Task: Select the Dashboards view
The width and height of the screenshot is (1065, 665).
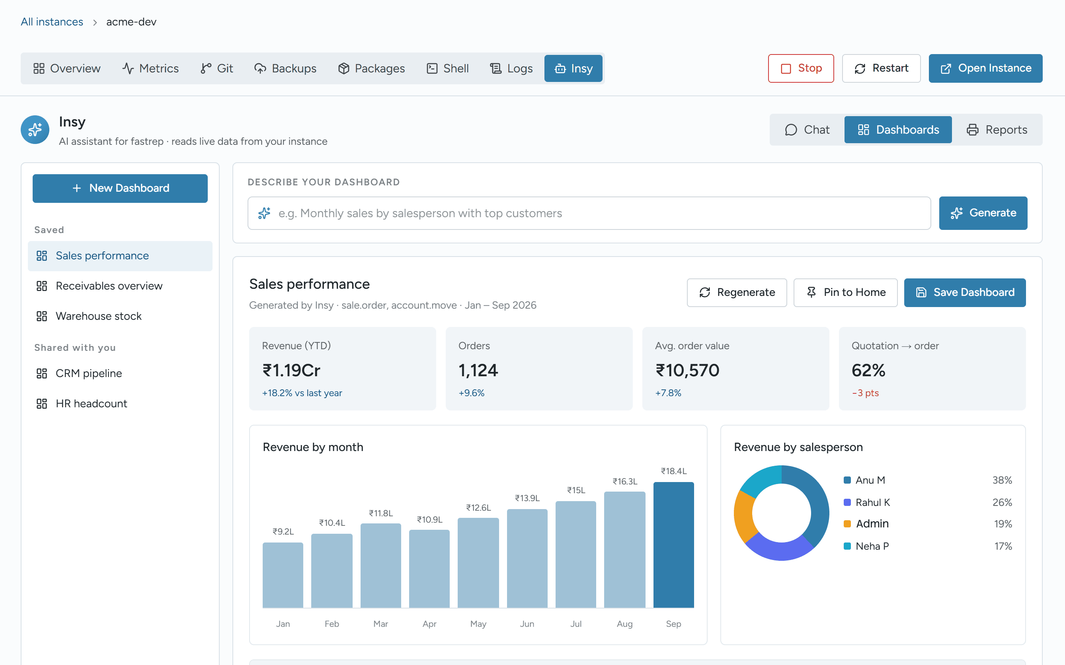Action: [x=898, y=130]
